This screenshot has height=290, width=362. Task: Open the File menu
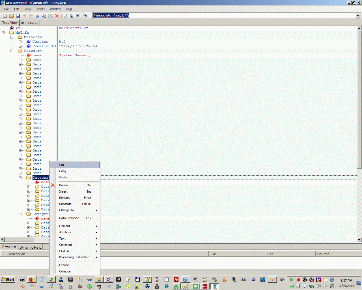7,9
